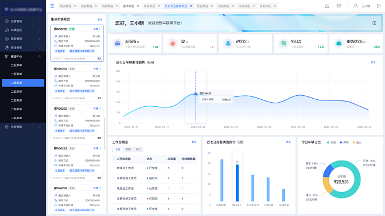
Task: Click the 统计报表 pie chart sidebar icon
Action: click(6, 47)
